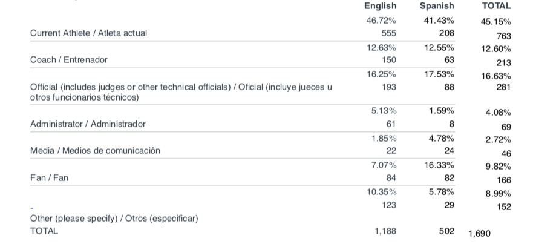The width and height of the screenshot is (533, 244).
Task: Click the 1,690 grand total value
Action: click(x=479, y=234)
